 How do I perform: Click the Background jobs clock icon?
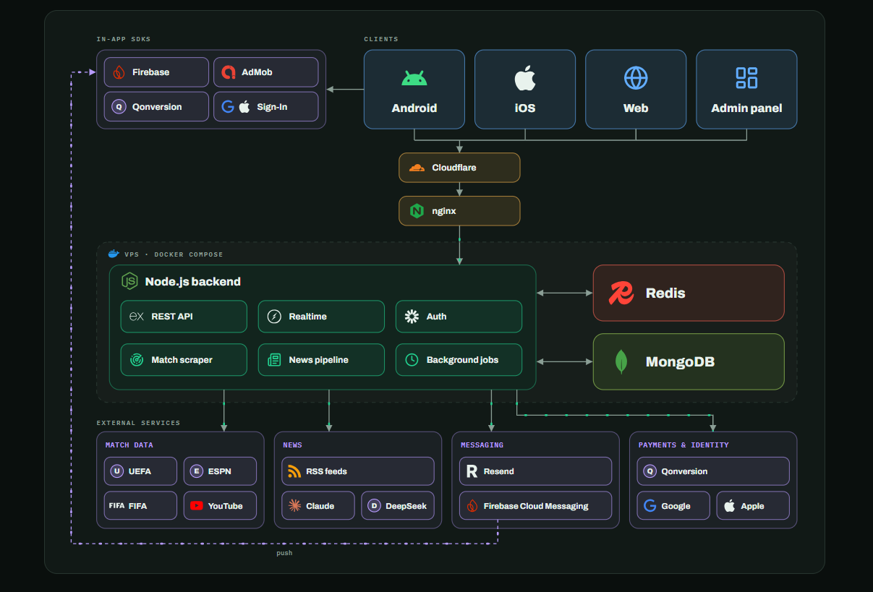[412, 360]
